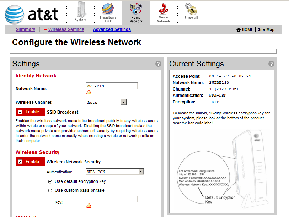
Task: Select Use default encryption key option
Action: pos(50,181)
